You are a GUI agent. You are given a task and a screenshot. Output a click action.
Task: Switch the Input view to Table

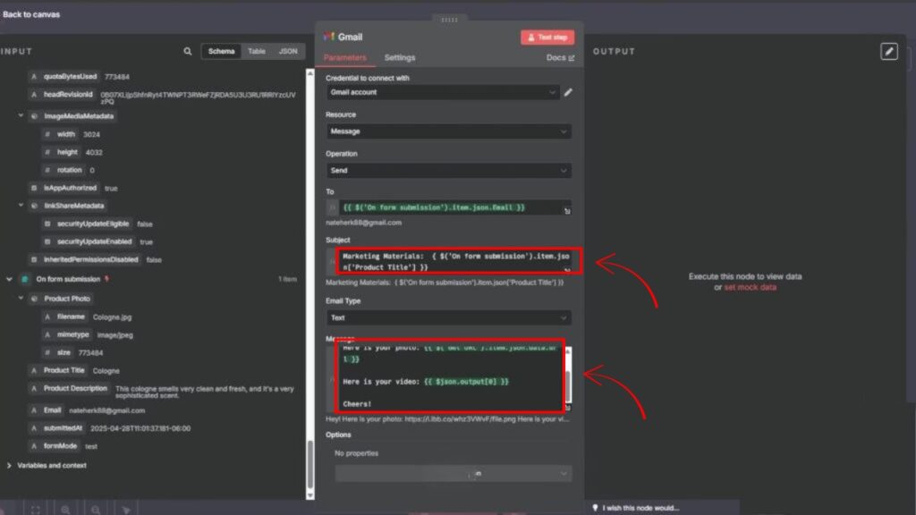(x=257, y=52)
